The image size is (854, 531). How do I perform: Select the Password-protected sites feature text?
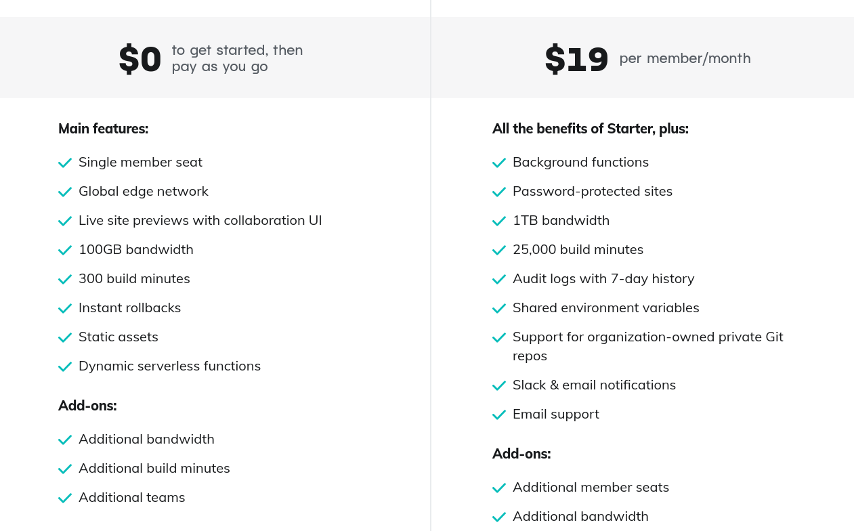[x=593, y=192]
